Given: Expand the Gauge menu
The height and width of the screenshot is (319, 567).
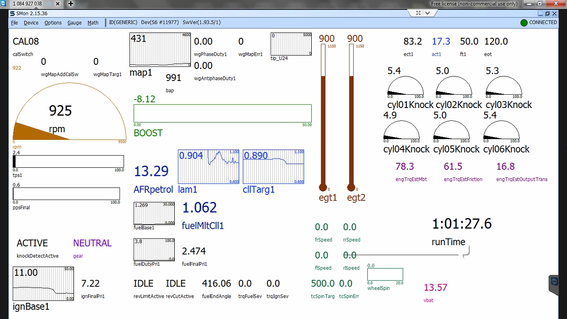Looking at the screenshot, I should click(x=75, y=23).
